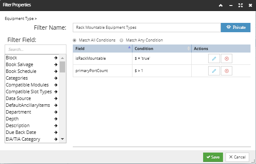Add DefaultAncillaryItems field via its arrow
Image resolution: width=256 pixels, height=164 pixels.
pos(56,105)
